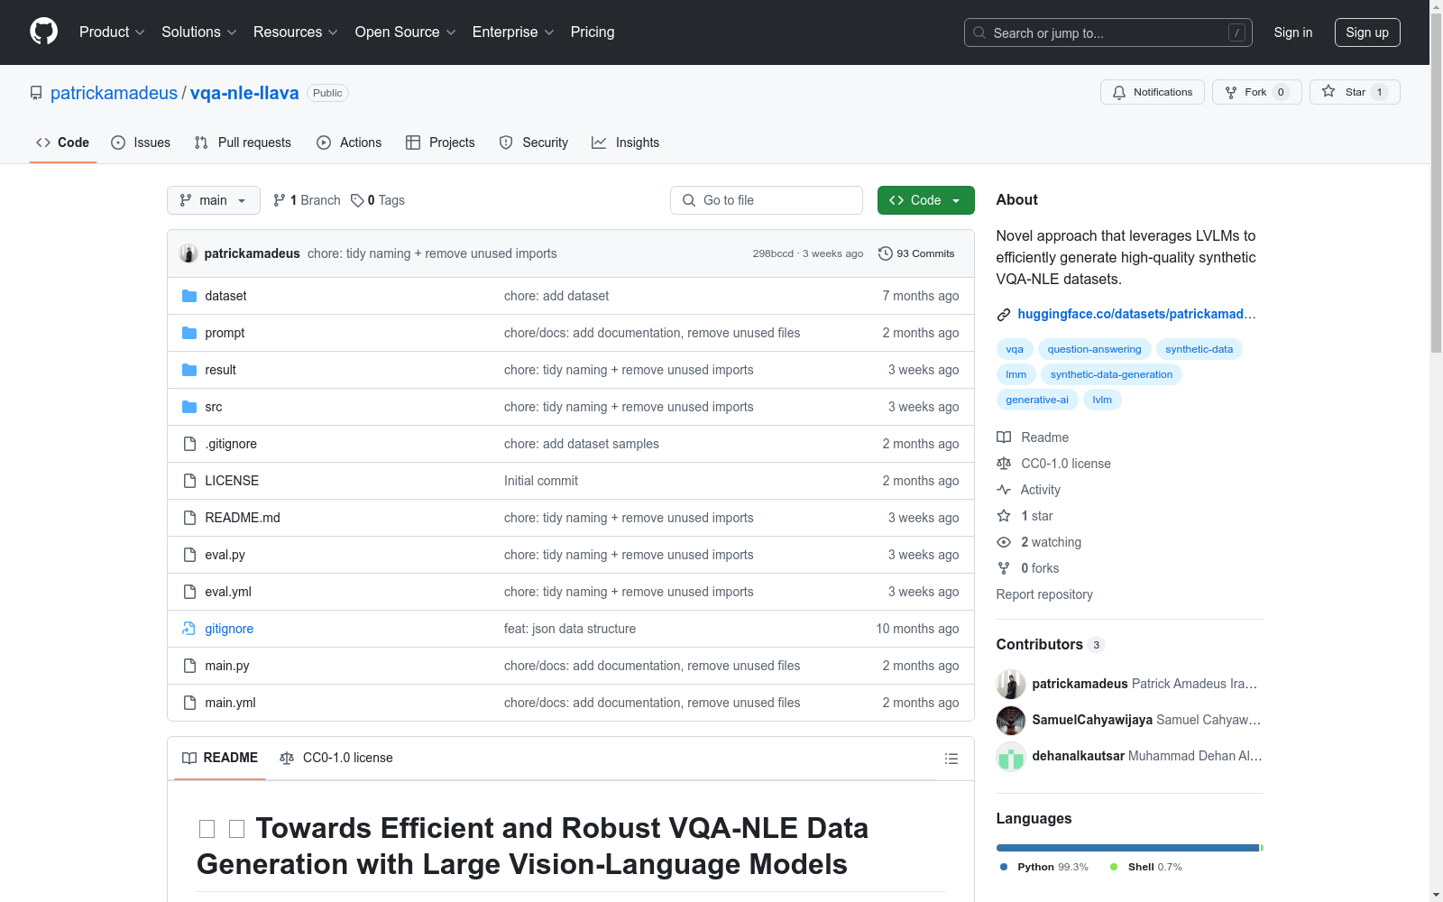Open the Pricing link
The image size is (1443, 902).
coord(593,32)
